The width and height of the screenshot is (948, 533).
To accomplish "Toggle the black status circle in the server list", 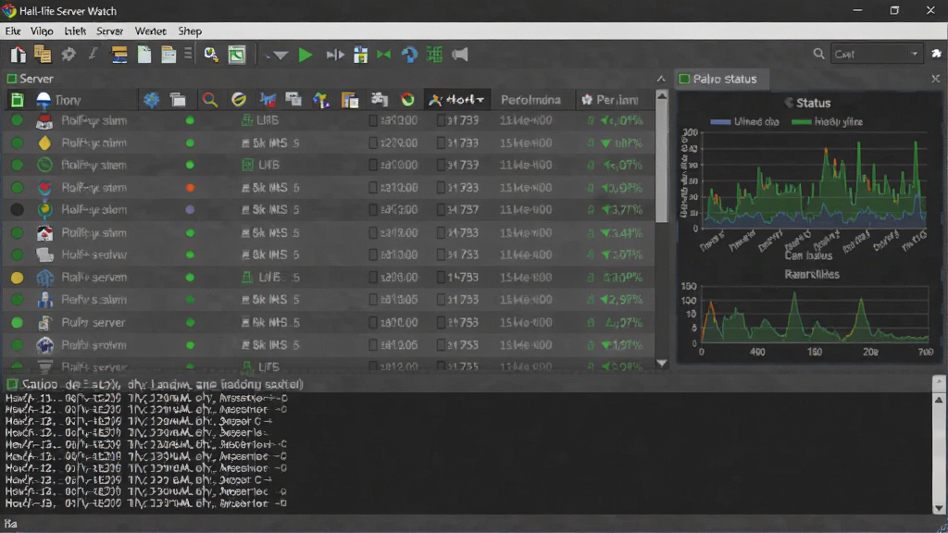I will pyautogui.click(x=17, y=210).
